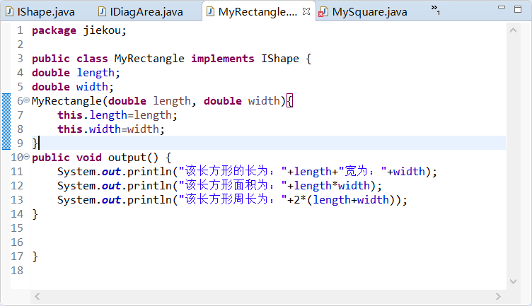Screen dimensions: 532x306
Task: Close the MyRectangle editor tab
Action: pyautogui.click(x=306, y=11)
